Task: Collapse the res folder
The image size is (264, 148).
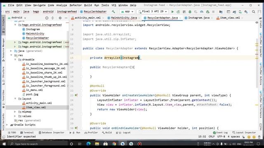Action: coord(11,55)
